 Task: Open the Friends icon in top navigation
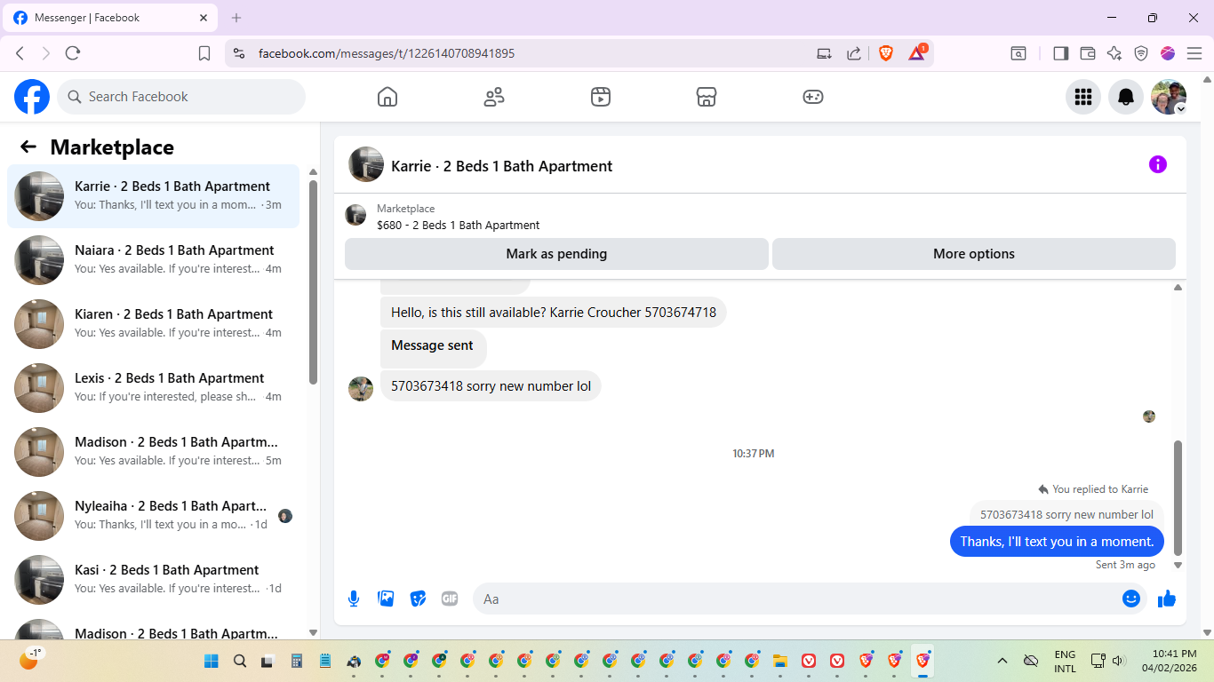pyautogui.click(x=494, y=97)
